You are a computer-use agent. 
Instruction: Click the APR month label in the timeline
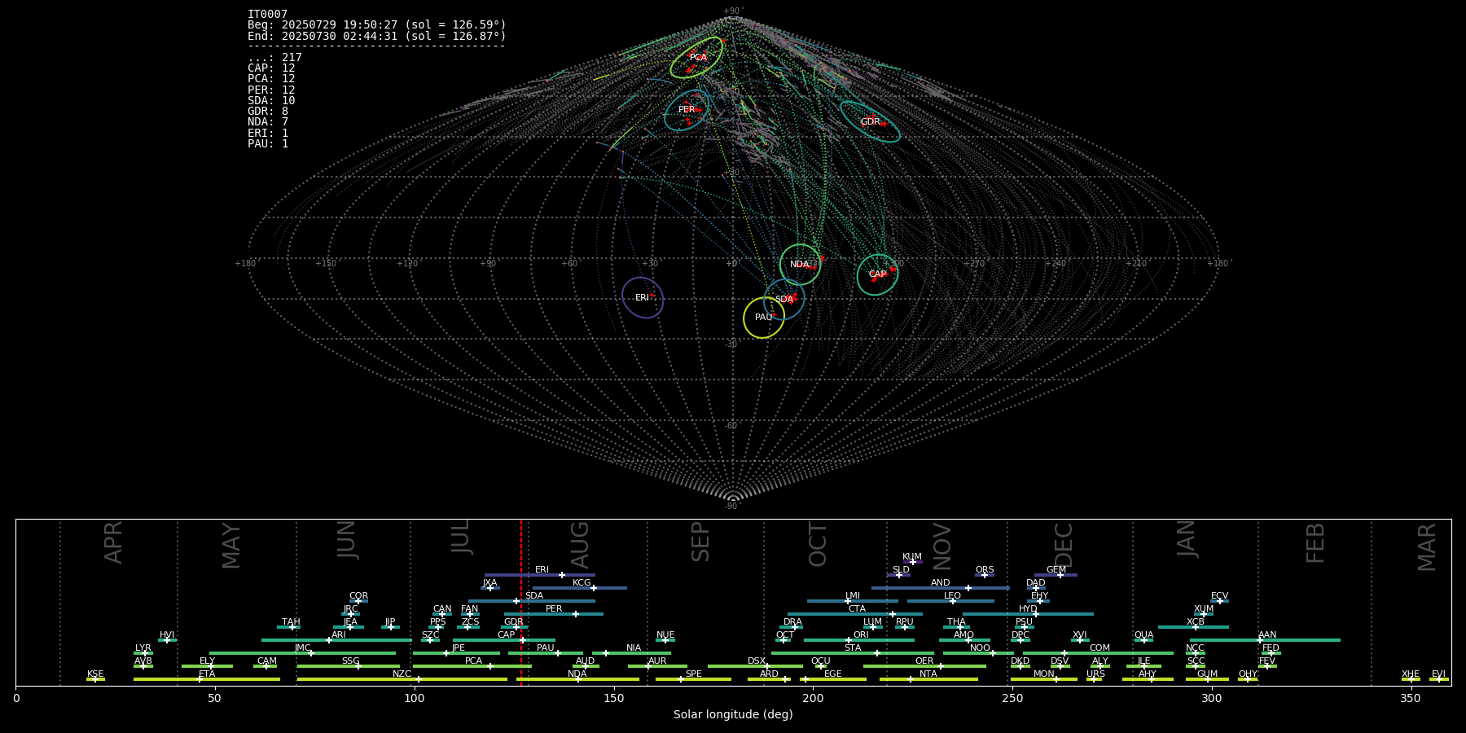point(114,542)
